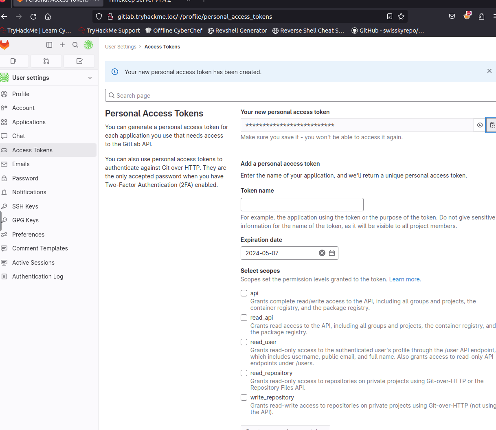Enable the read_api scope checkbox
This screenshot has width=496, height=430.
[244, 318]
